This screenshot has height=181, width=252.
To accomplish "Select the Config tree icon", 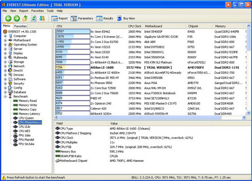I will 10,88.
